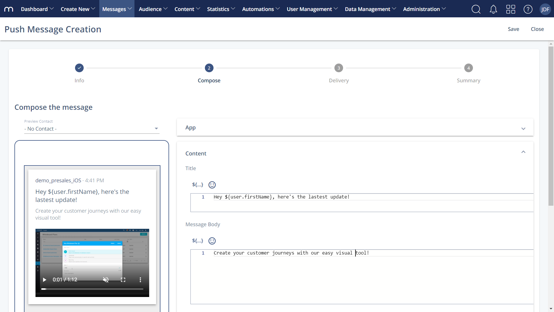Open the Automations menu

pos(261,9)
